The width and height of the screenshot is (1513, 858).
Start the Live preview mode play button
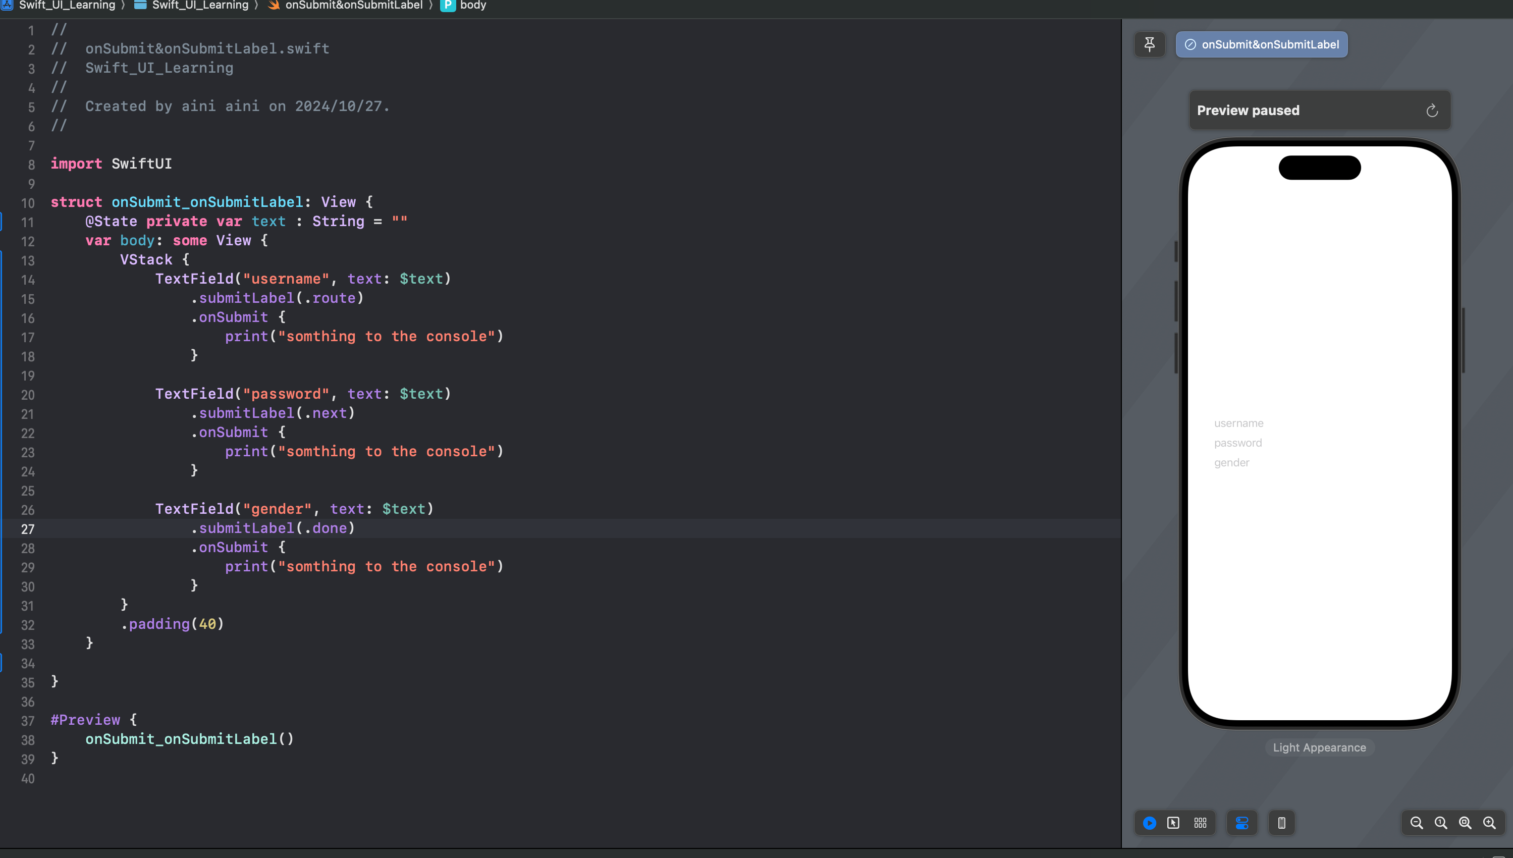(1149, 823)
